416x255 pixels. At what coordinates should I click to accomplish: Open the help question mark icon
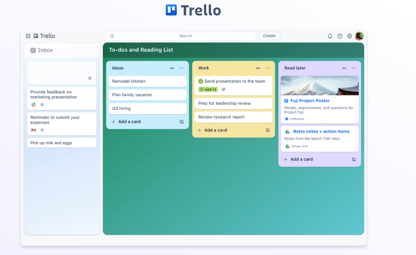click(x=339, y=36)
